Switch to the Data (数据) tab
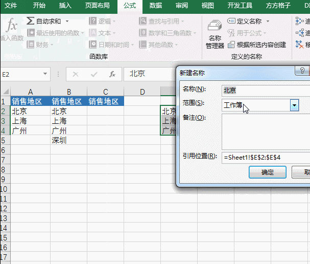Screen dimensions: 310x264 point(156,6)
